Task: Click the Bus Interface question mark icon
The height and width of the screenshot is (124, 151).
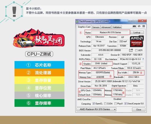Action: click(143, 59)
